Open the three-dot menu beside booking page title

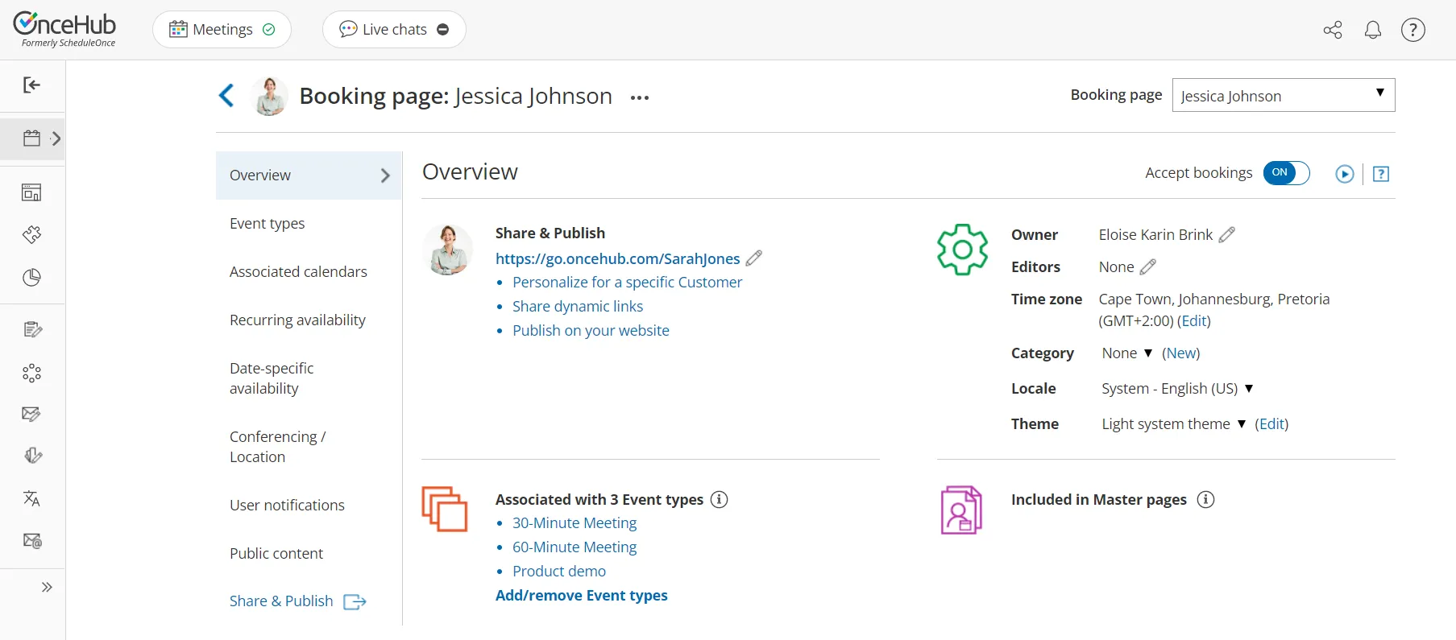640,97
